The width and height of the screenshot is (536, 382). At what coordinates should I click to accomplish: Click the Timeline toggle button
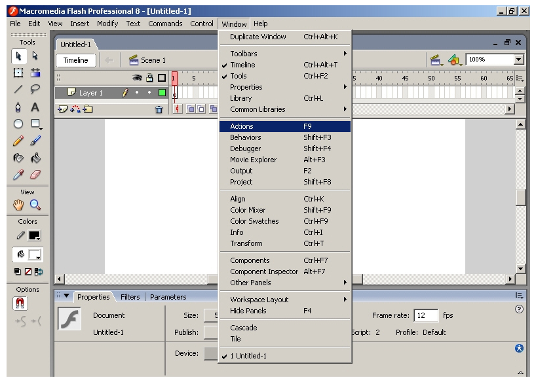pyautogui.click(x=75, y=60)
